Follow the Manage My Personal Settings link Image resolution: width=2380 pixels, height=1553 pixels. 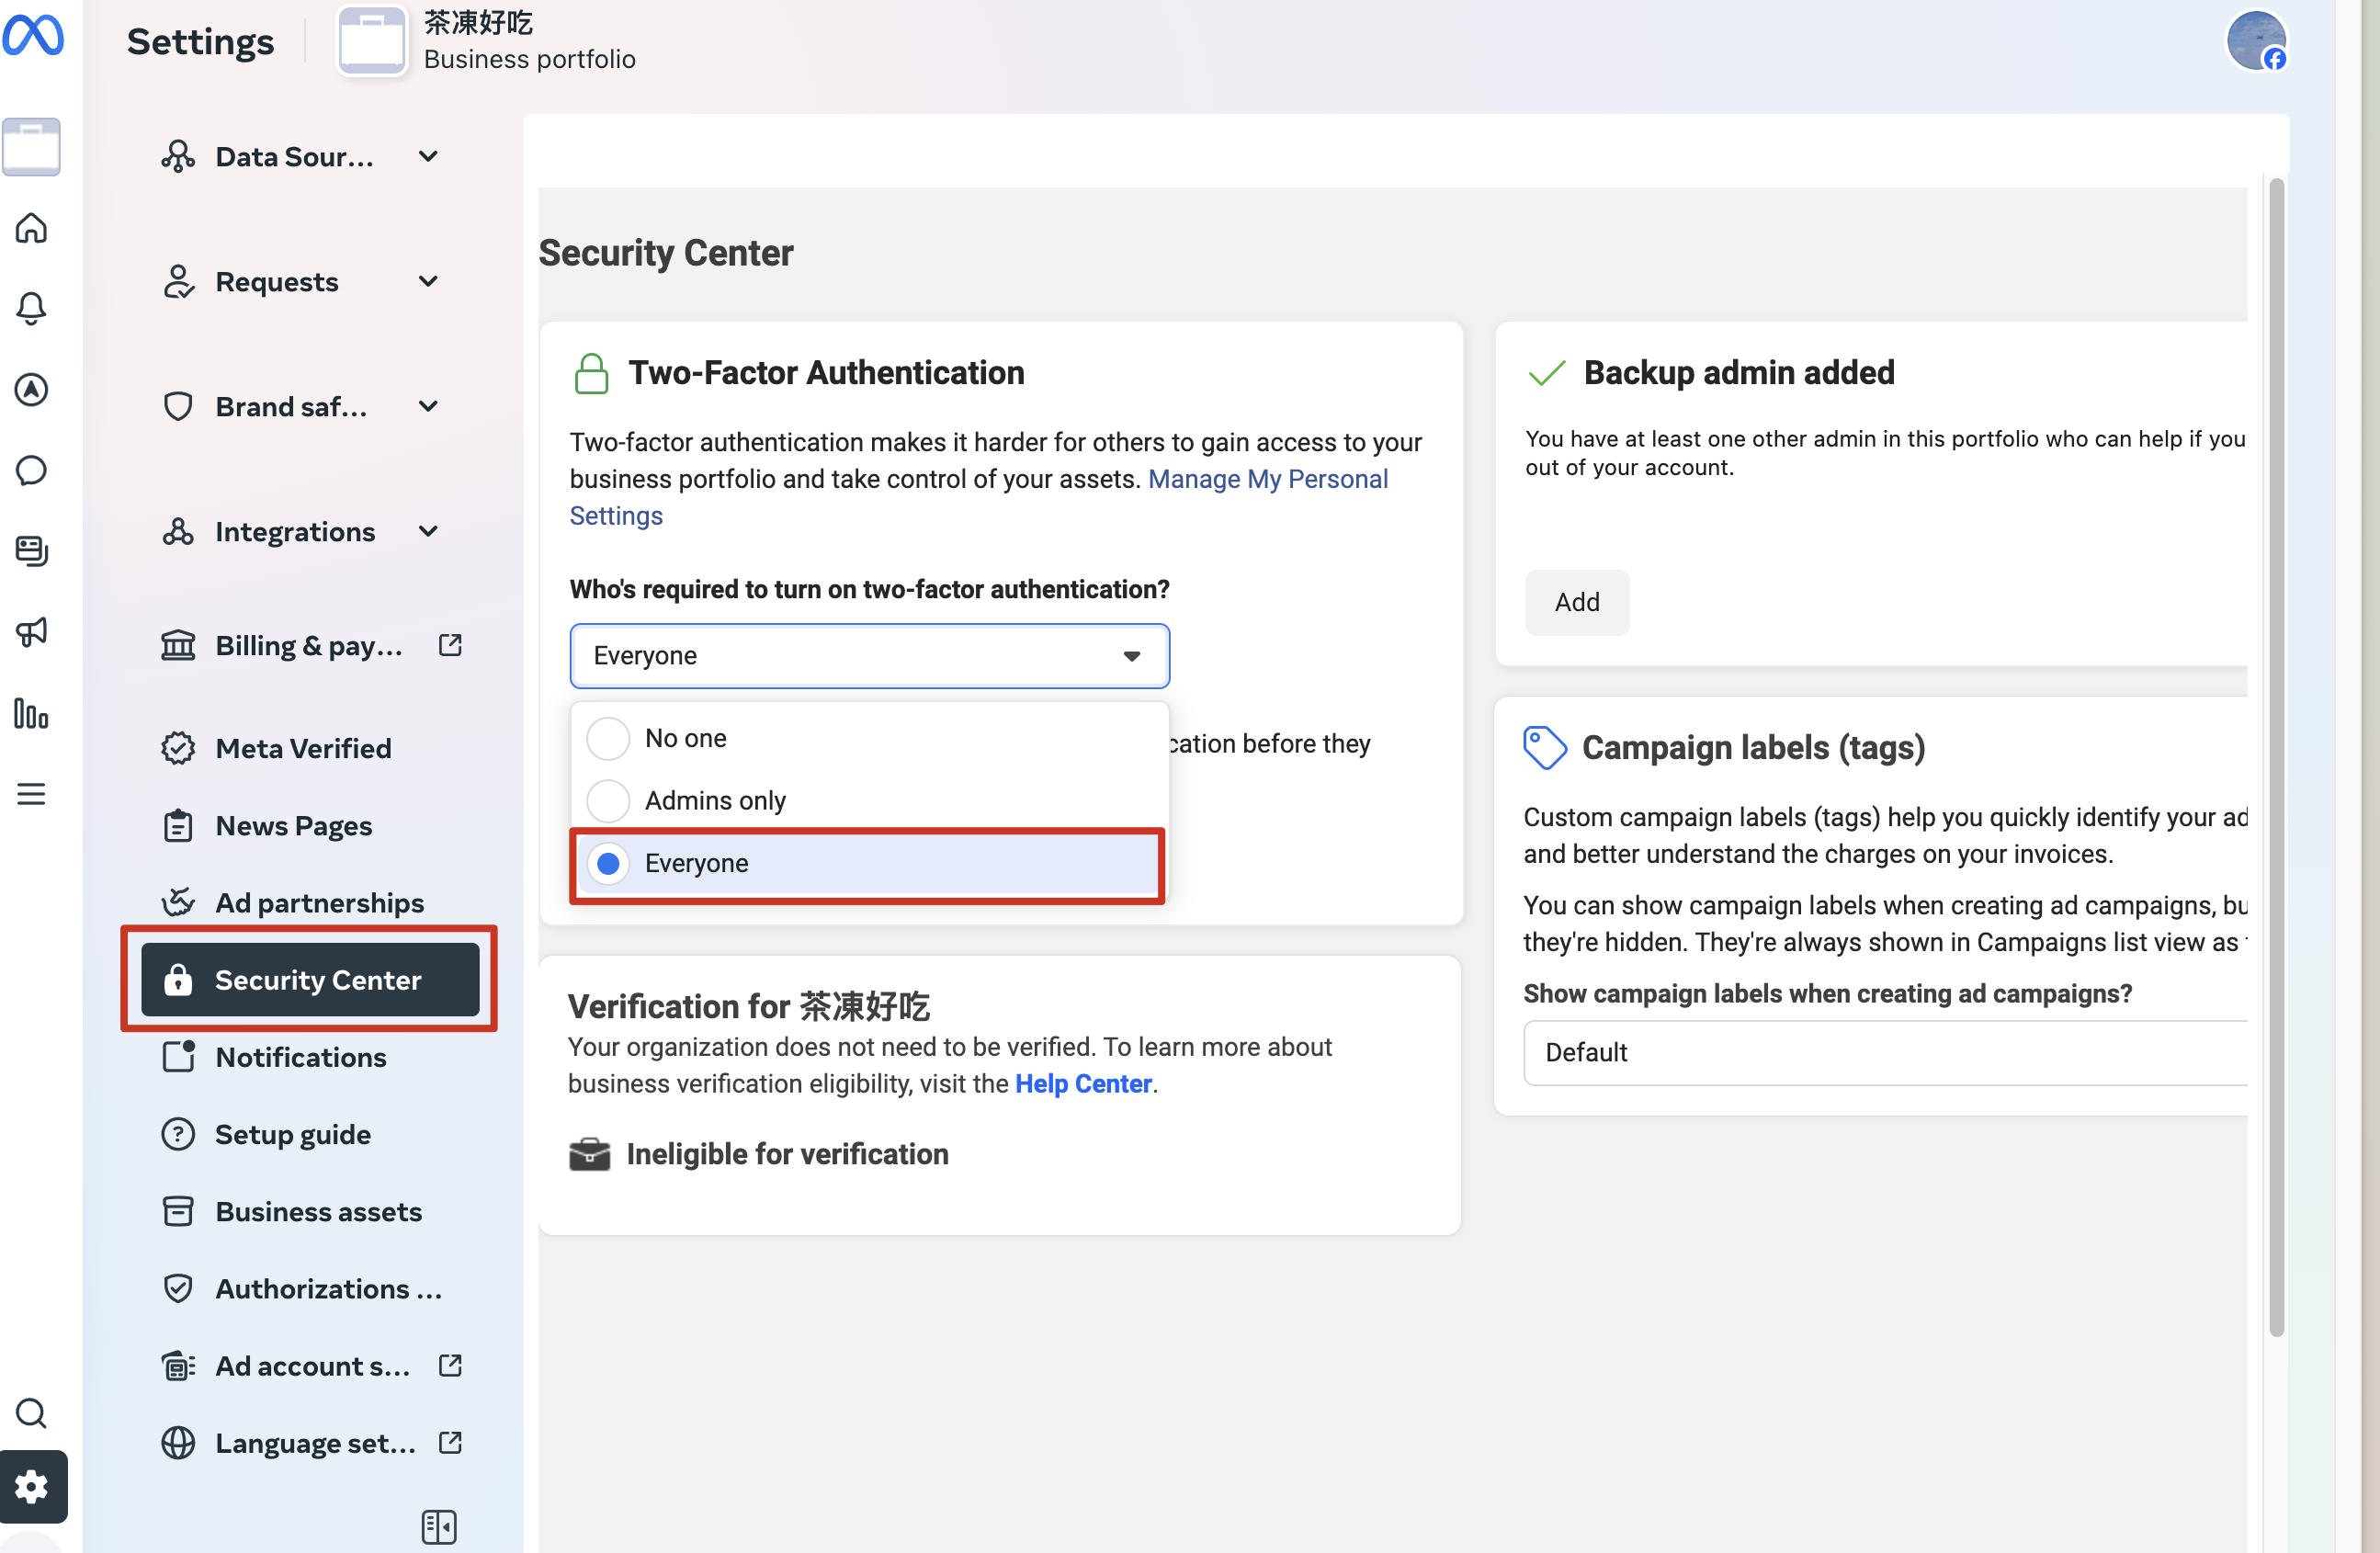[1267, 479]
